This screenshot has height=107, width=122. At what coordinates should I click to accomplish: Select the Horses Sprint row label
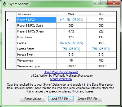coord(36,49)
